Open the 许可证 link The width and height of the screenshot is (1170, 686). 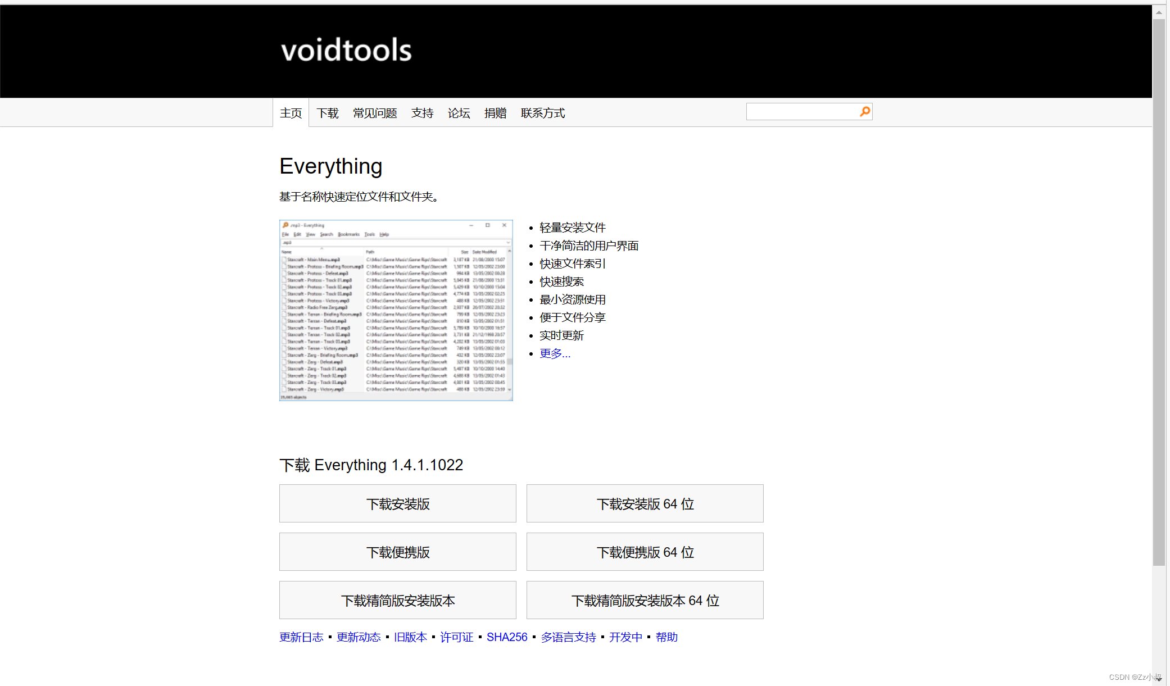tap(457, 637)
